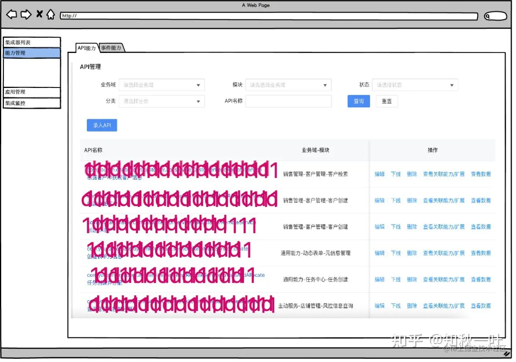Click 编辑 in the 客户检索 row

tap(380, 174)
